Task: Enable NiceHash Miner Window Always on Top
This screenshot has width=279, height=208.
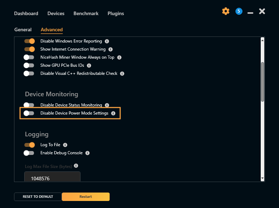Action: 29,57
